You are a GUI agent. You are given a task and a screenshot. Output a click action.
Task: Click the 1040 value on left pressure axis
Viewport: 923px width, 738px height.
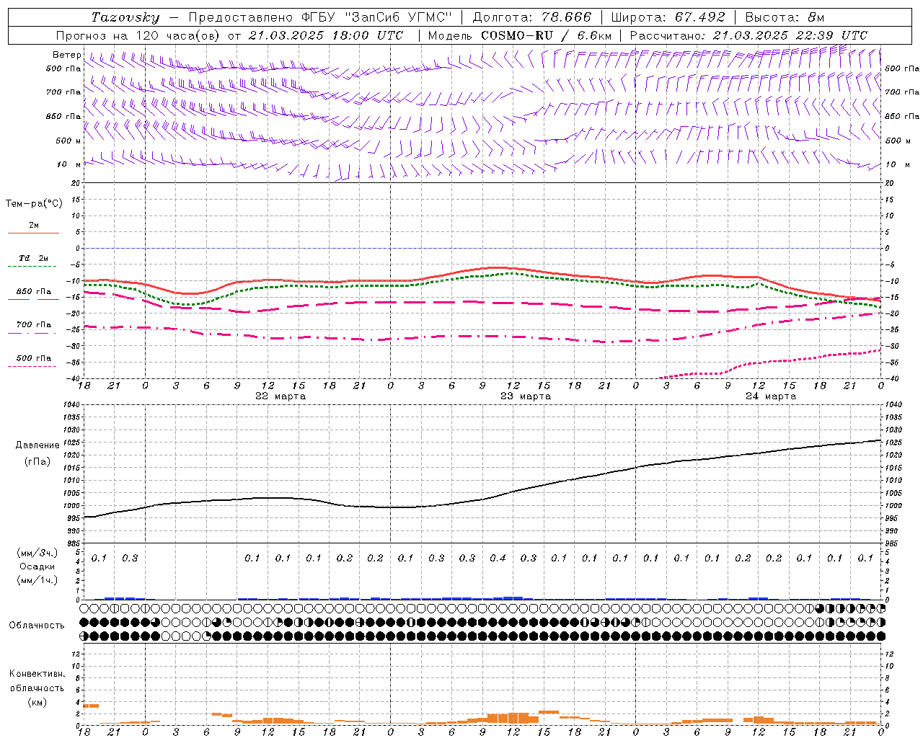coord(71,405)
